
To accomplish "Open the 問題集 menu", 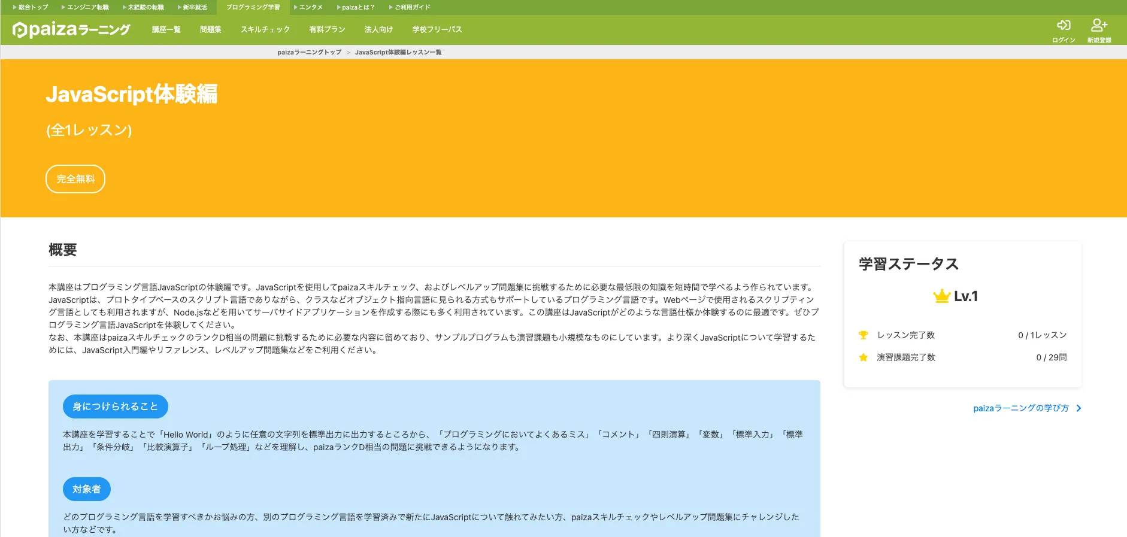I will tap(211, 29).
